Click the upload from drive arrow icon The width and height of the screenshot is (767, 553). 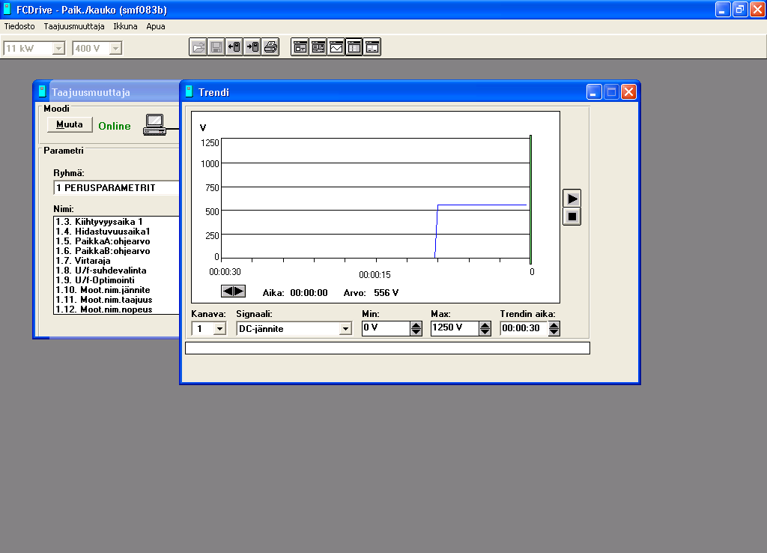234,47
